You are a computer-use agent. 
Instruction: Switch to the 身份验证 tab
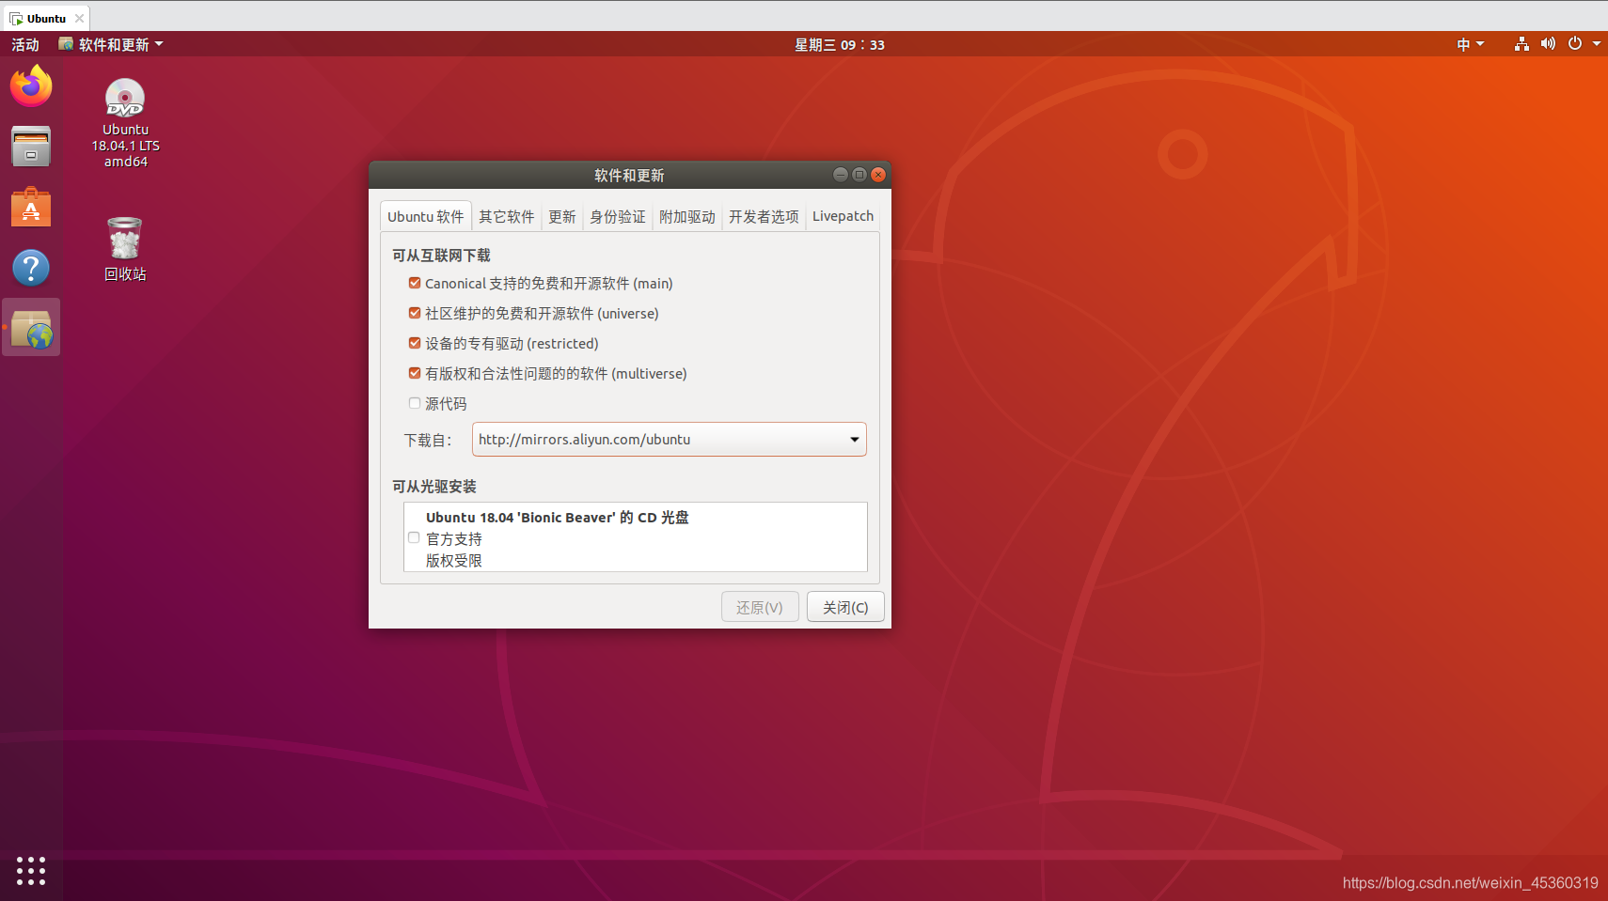tap(618, 216)
